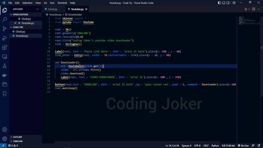Select Youtube.py under Open Editors
The width and height of the screenshot is (263, 148).
25,23
